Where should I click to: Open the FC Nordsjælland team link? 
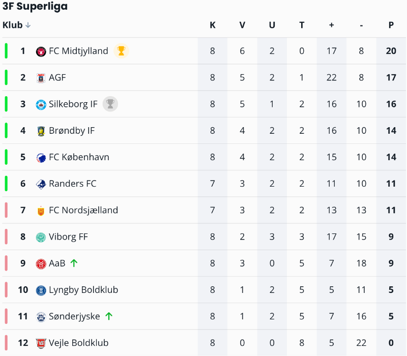click(x=83, y=210)
